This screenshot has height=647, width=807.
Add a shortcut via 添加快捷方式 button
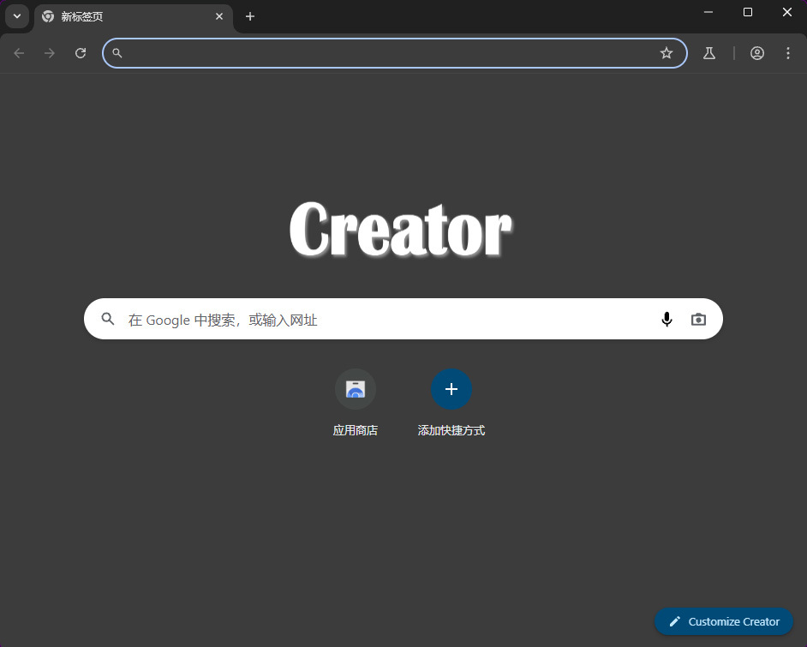(451, 404)
